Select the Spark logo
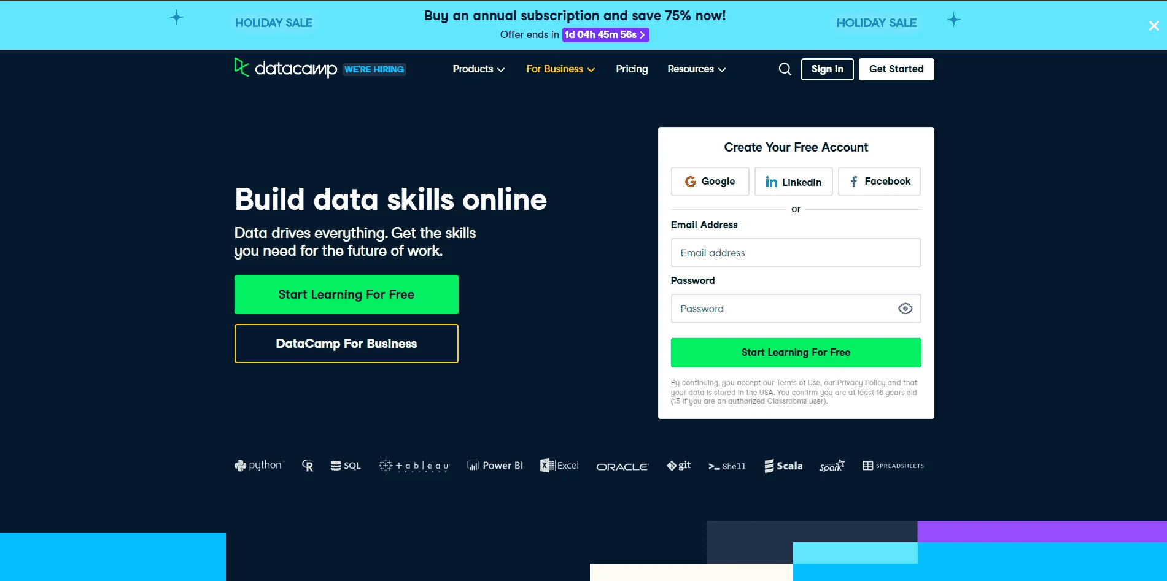Viewport: 1167px width, 581px height. click(832, 466)
